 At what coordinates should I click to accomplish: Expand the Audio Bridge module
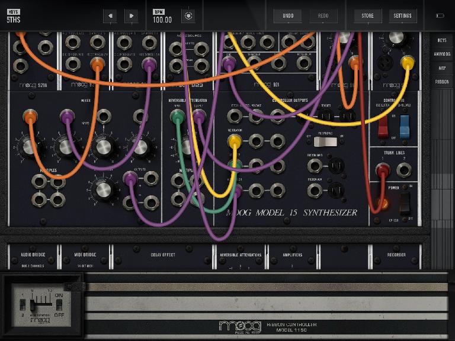(33, 257)
